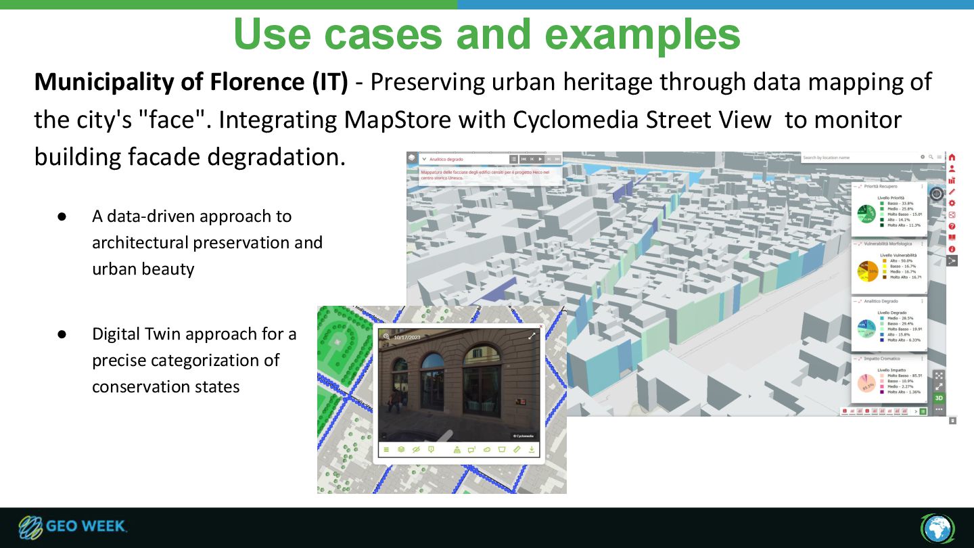Select the area shape icon in viewer

tap(502, 450)
